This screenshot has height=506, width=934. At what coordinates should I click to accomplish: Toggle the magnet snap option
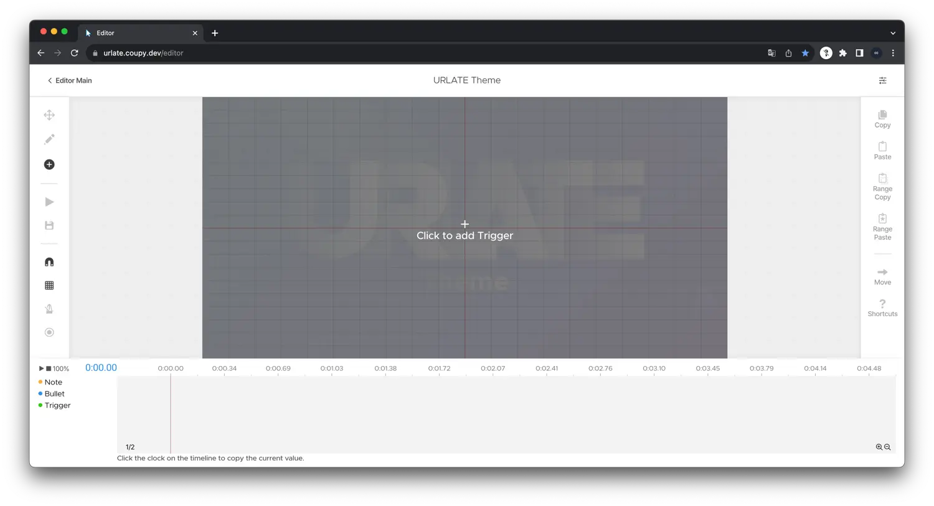click(x=49, y=262)
